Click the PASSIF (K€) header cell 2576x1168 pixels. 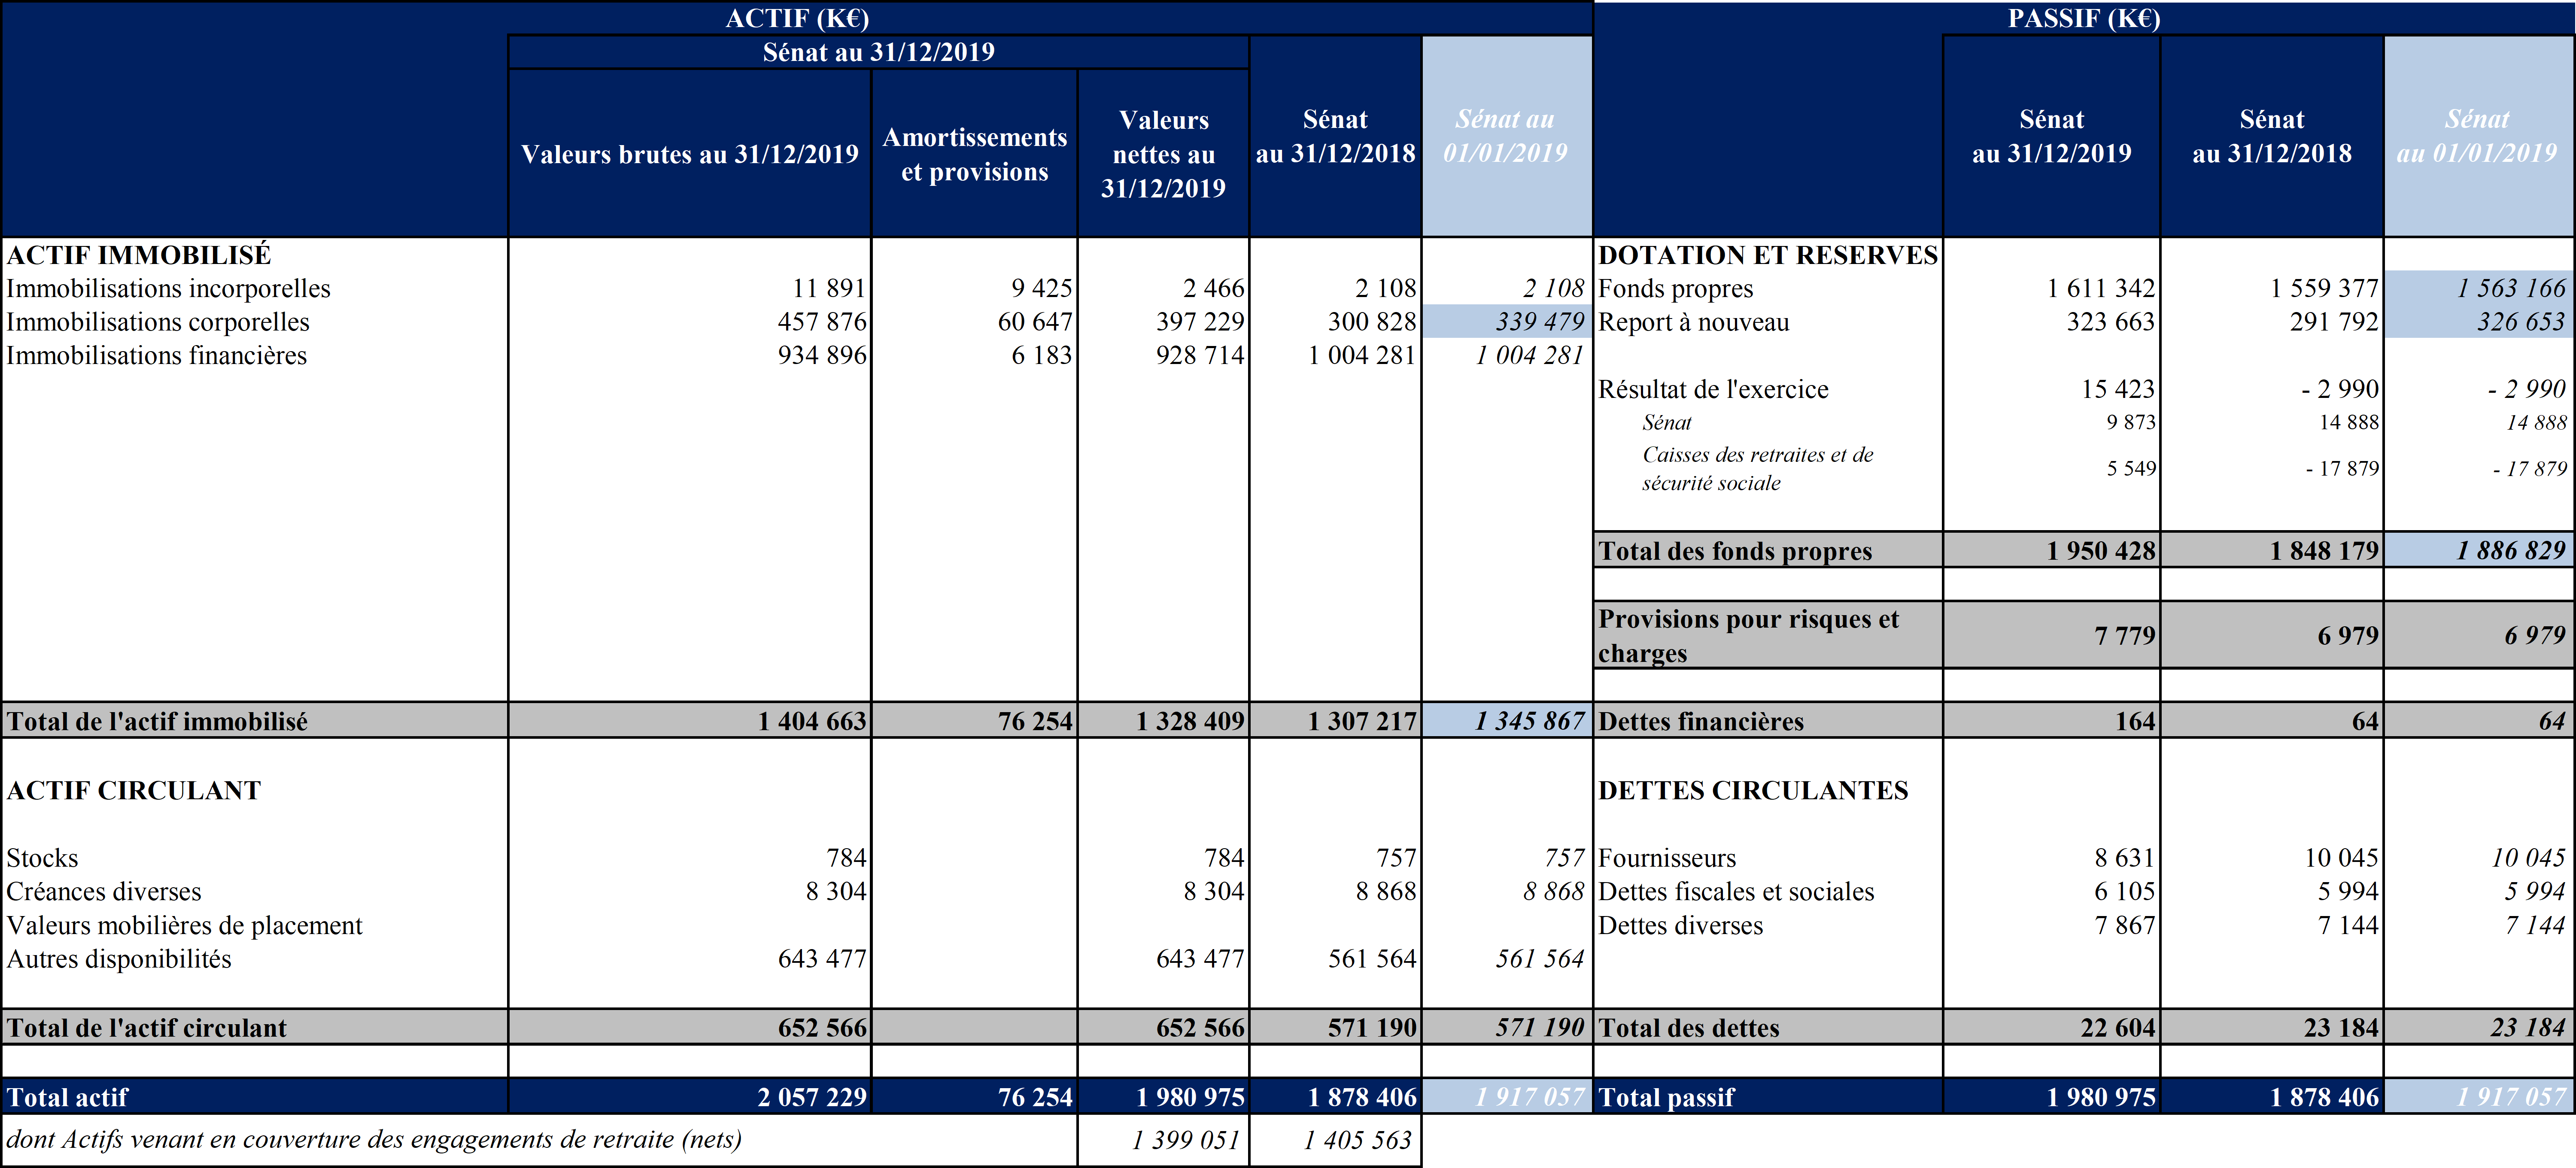2083,18
